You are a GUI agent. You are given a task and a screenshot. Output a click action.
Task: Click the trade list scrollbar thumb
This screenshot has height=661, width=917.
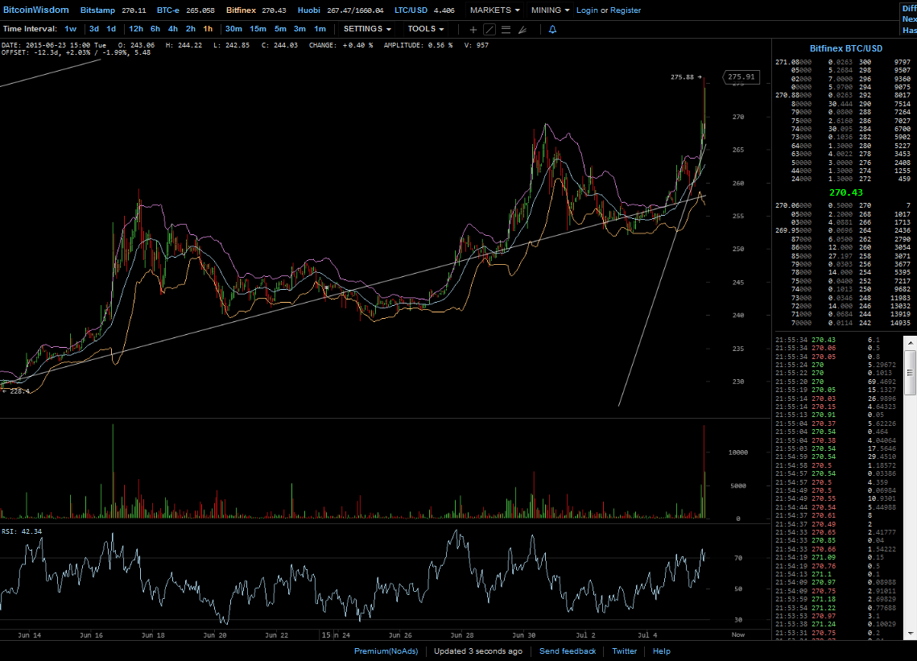[x=910, y=373]
